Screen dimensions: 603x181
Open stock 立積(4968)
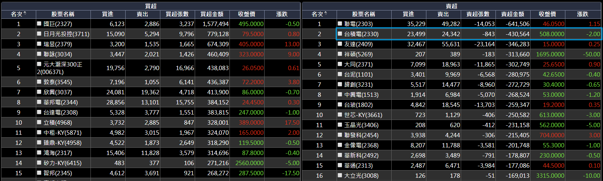click(x=58, y=122)
